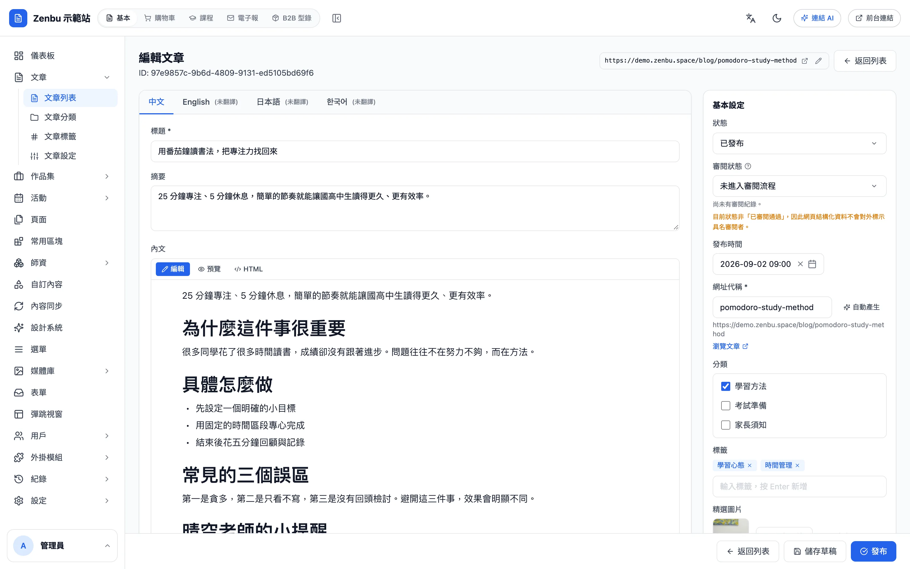The width and height of the screenshot is (910, 569).
Task: Switch editor to 編輯 mode
Action: 173,269
